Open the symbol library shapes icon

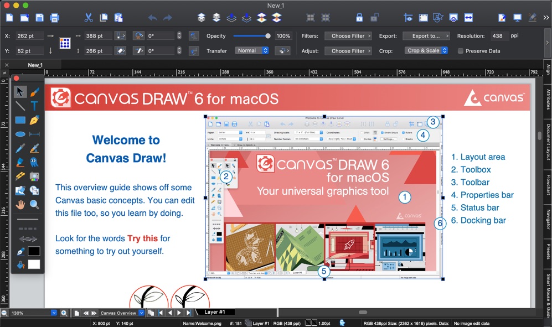438,18
